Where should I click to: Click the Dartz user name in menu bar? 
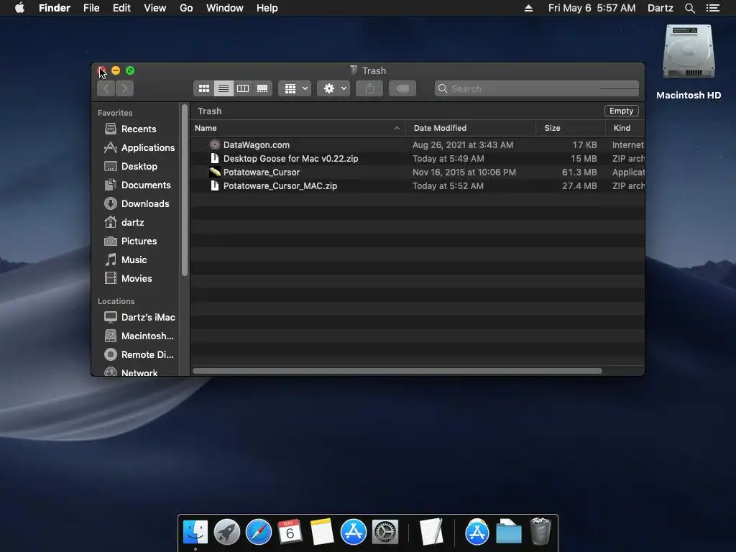click(661, 8)
